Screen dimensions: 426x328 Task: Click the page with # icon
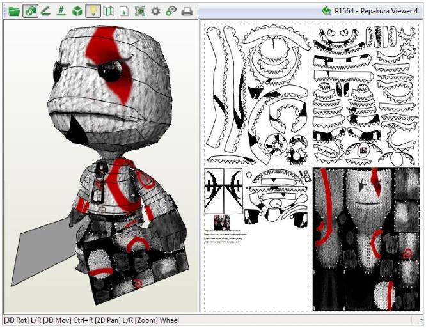124,12
